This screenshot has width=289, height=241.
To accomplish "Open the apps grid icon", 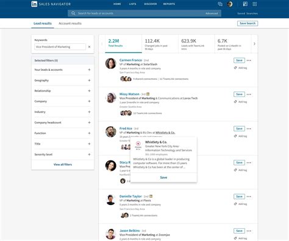I will (255, 4).
